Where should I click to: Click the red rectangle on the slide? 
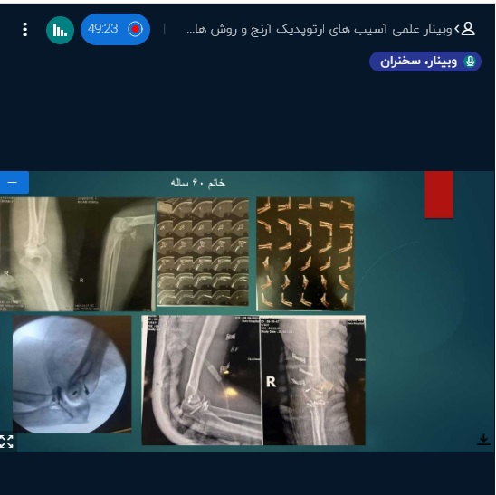click(439, 195)
